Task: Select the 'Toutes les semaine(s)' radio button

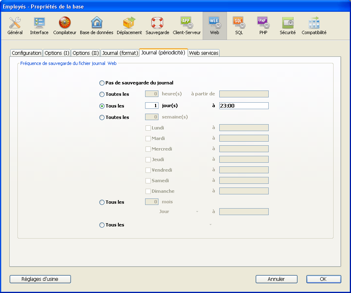Action: pos(102,118)
